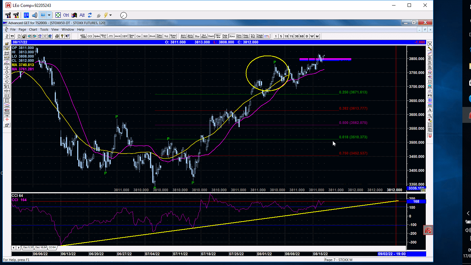471x265 pixels.
Task: Switch chart to Daily timeframe
Action: [307, 36]
